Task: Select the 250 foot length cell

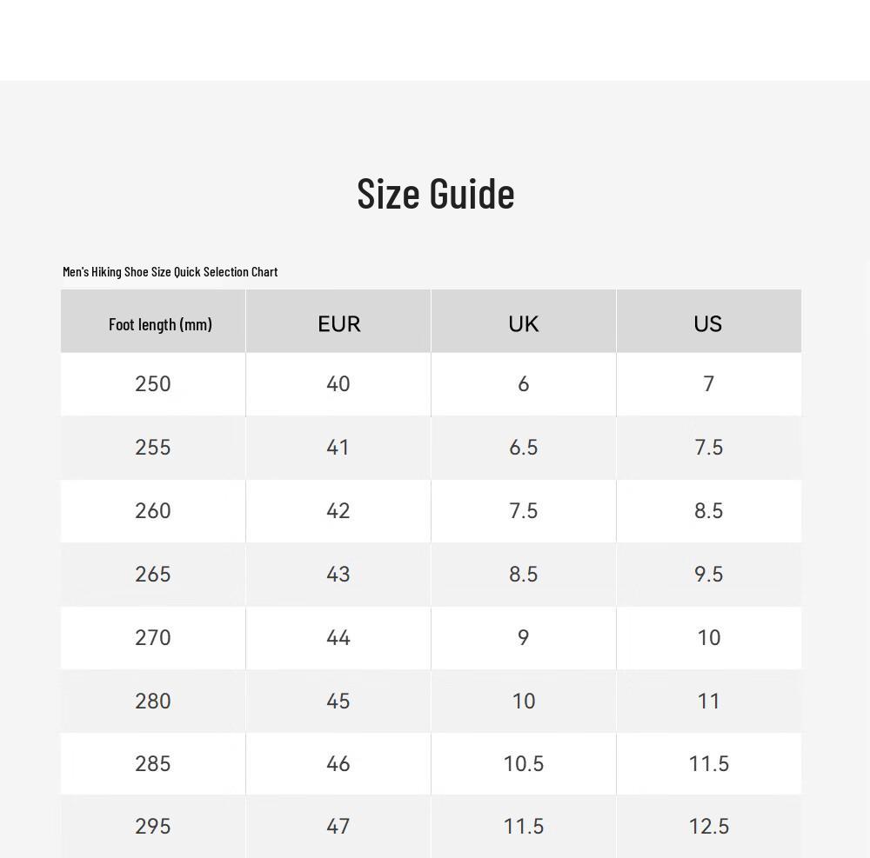Action: tap(153, 384)
